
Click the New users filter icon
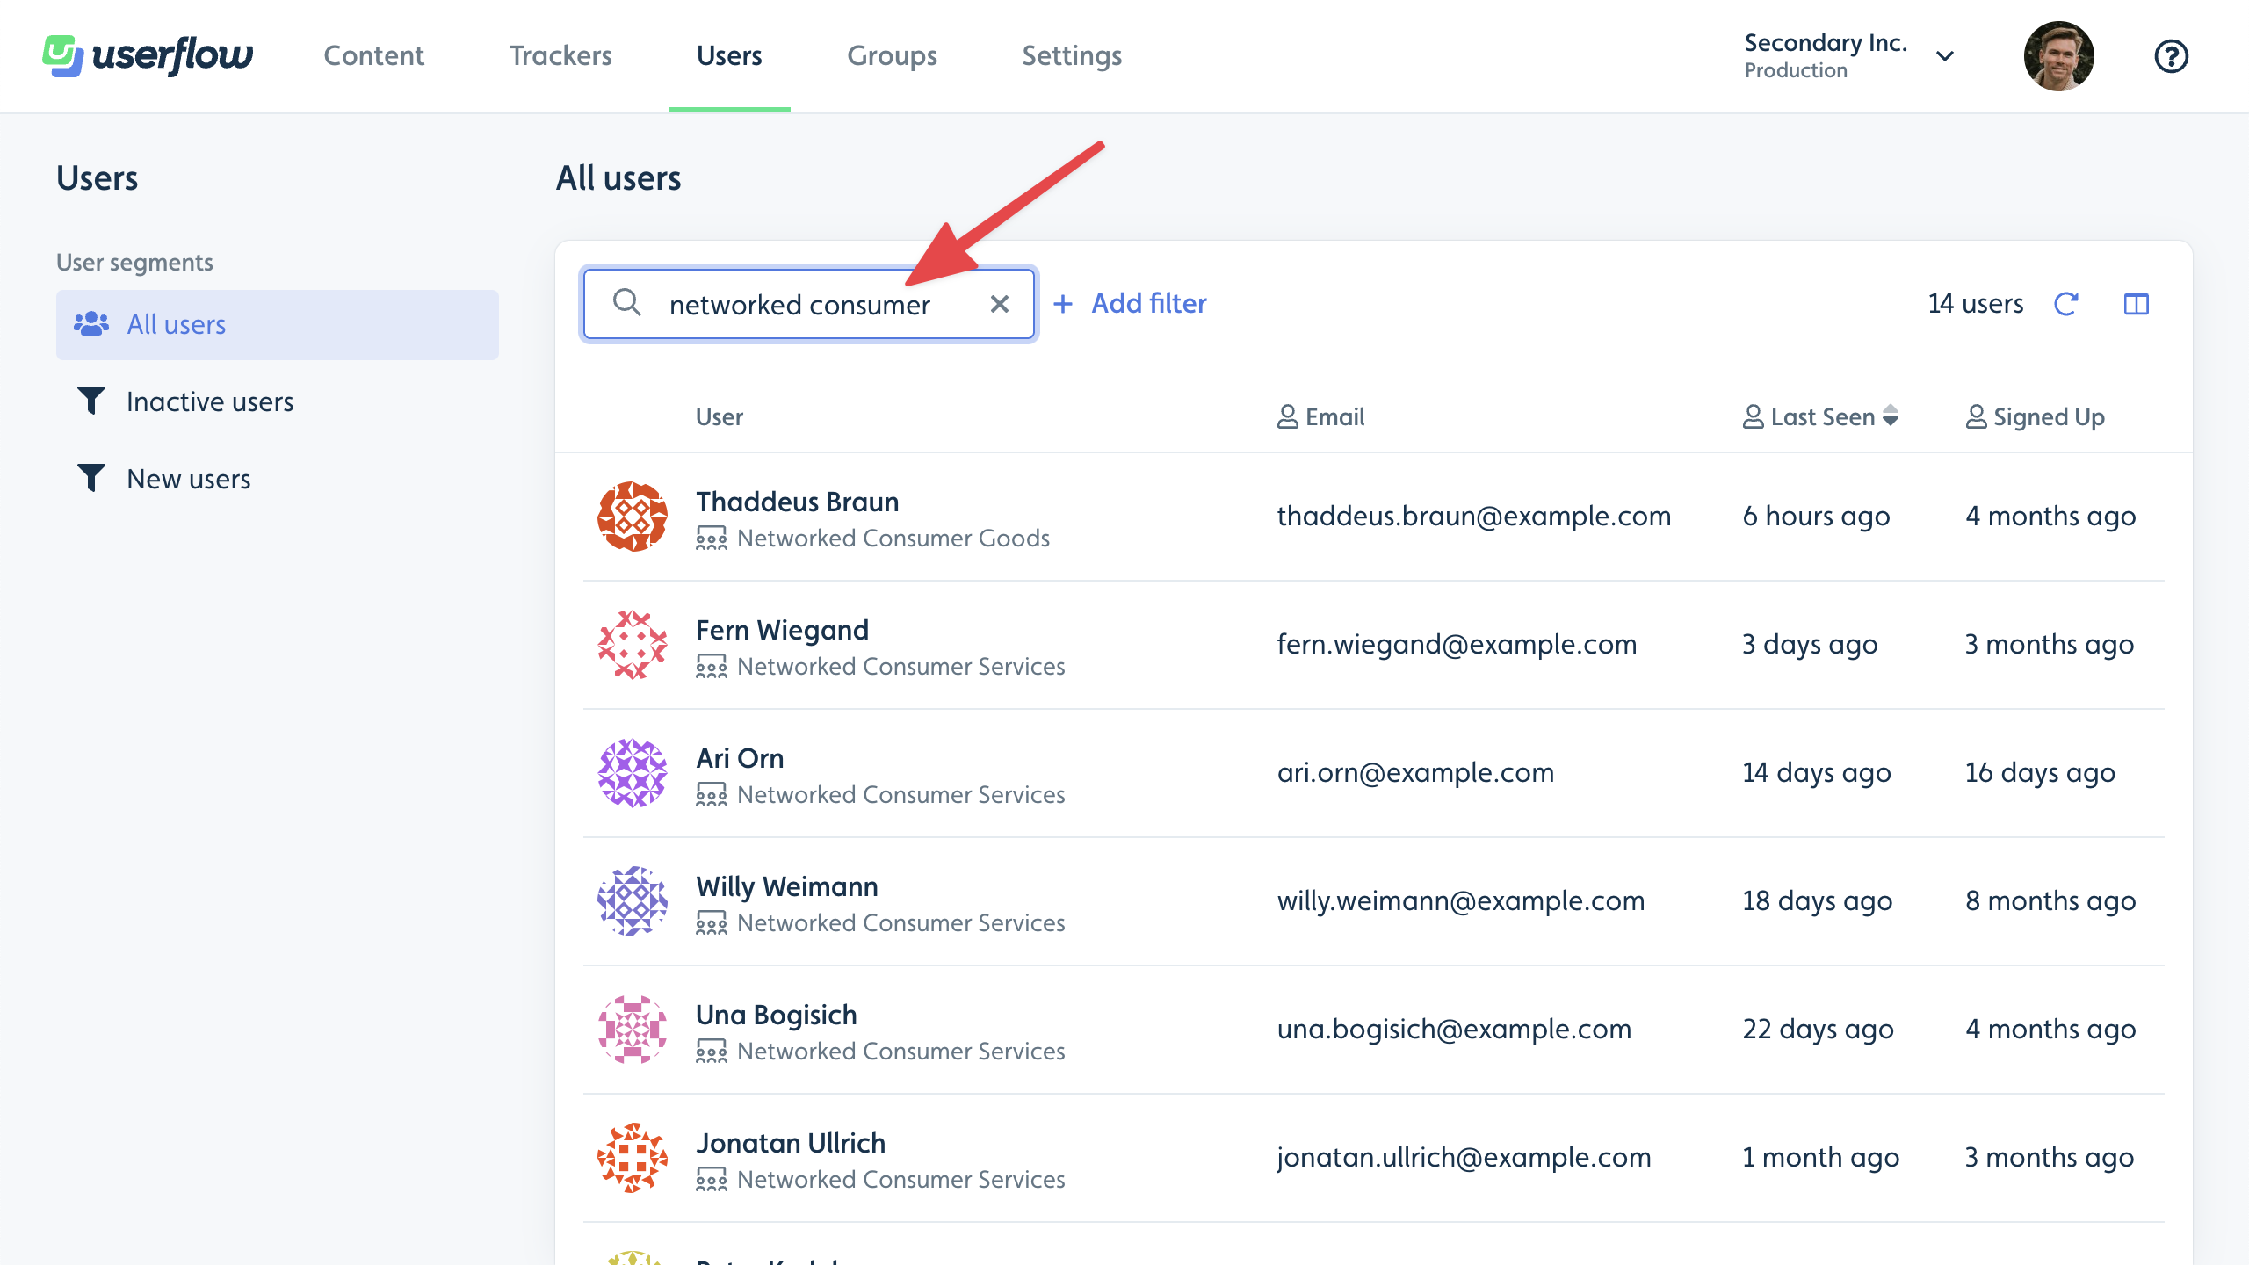90,478
